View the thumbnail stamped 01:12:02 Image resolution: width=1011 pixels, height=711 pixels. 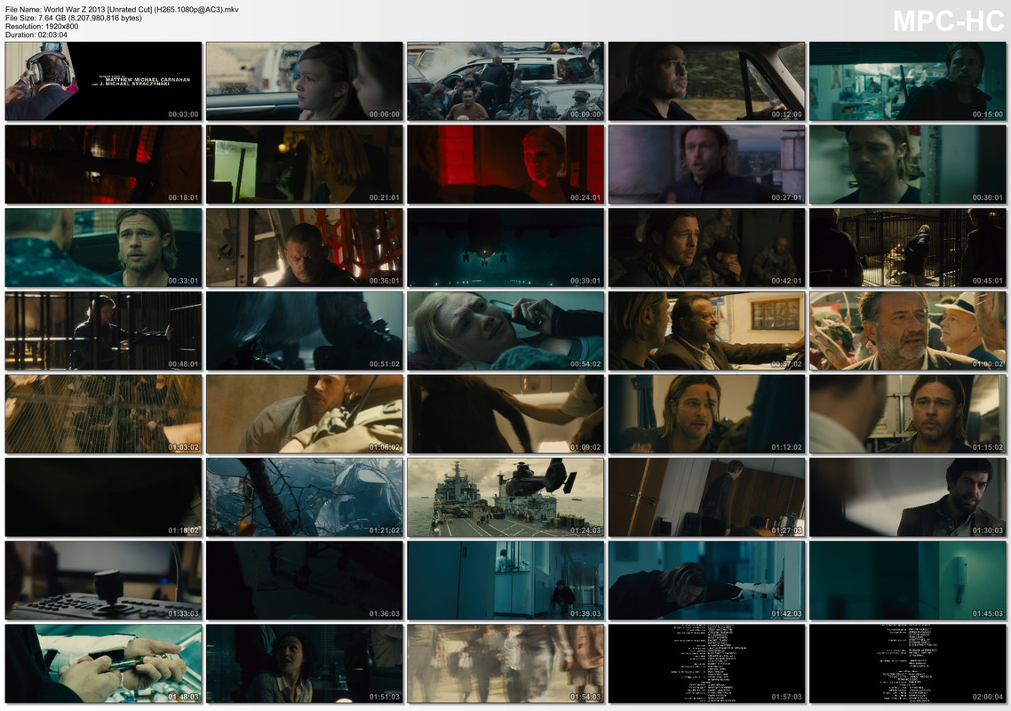coord(706,414)
